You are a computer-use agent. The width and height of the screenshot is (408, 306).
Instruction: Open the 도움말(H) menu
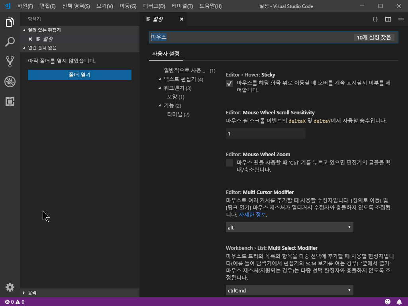click(210, 6)
